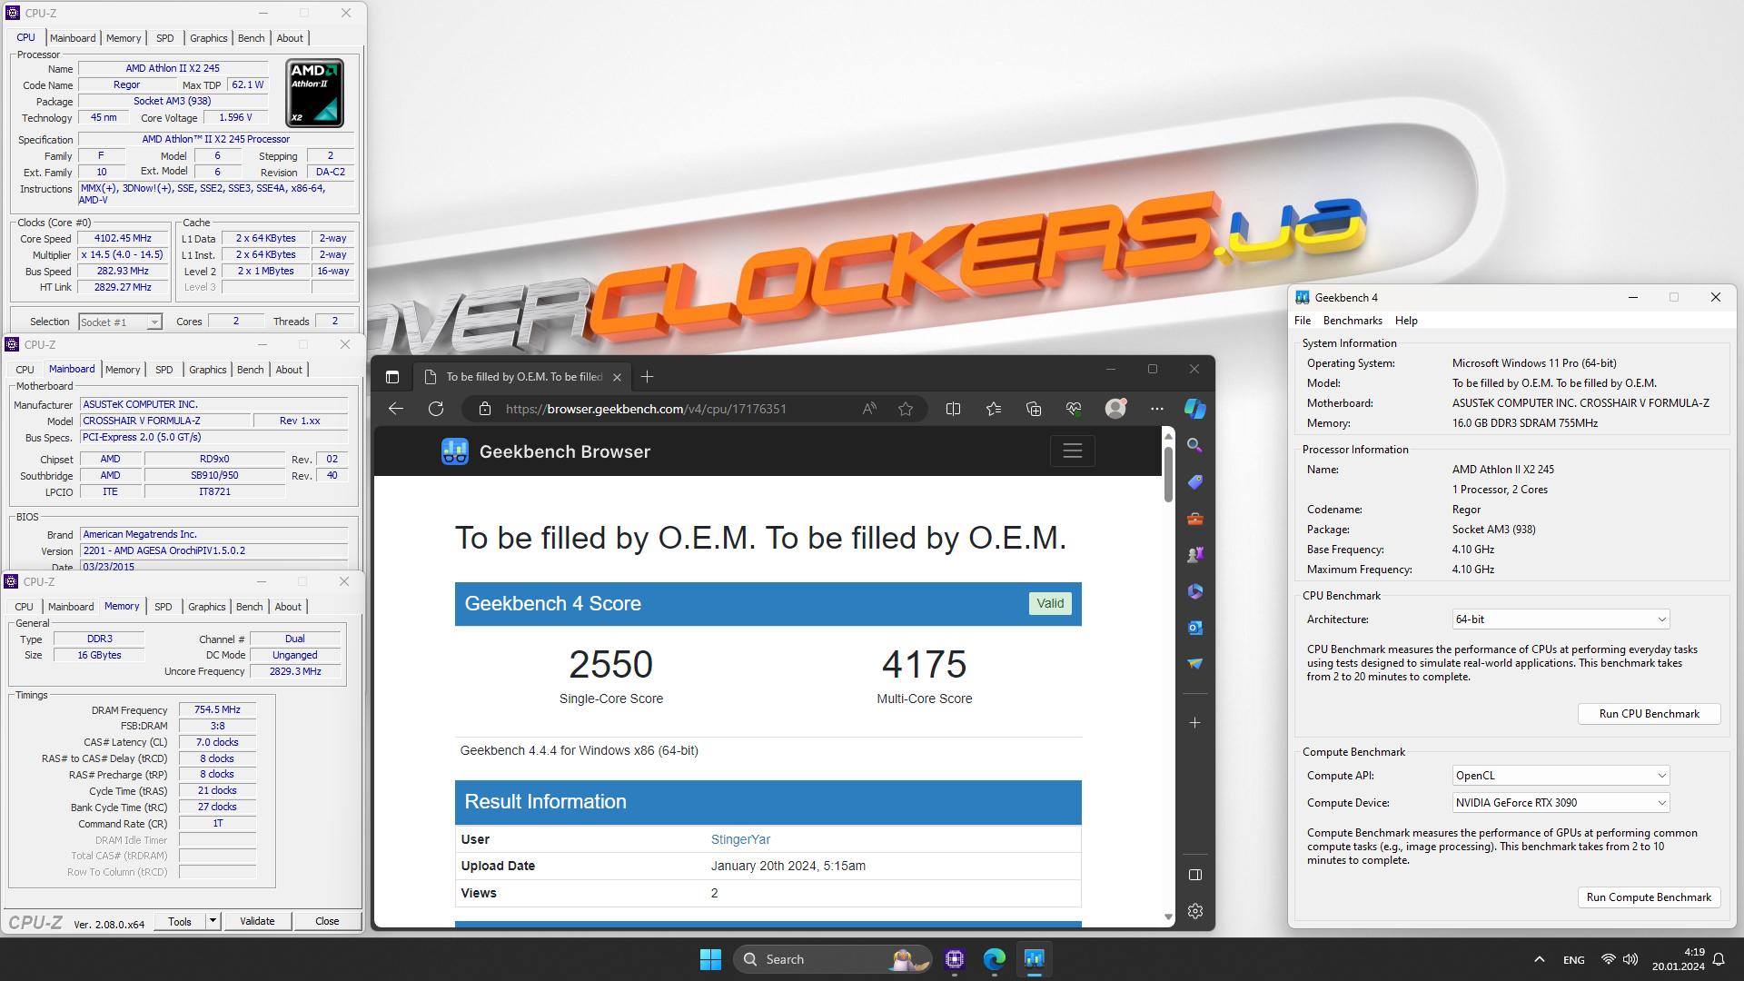Show hidden system tray icons

point(1540,959)
